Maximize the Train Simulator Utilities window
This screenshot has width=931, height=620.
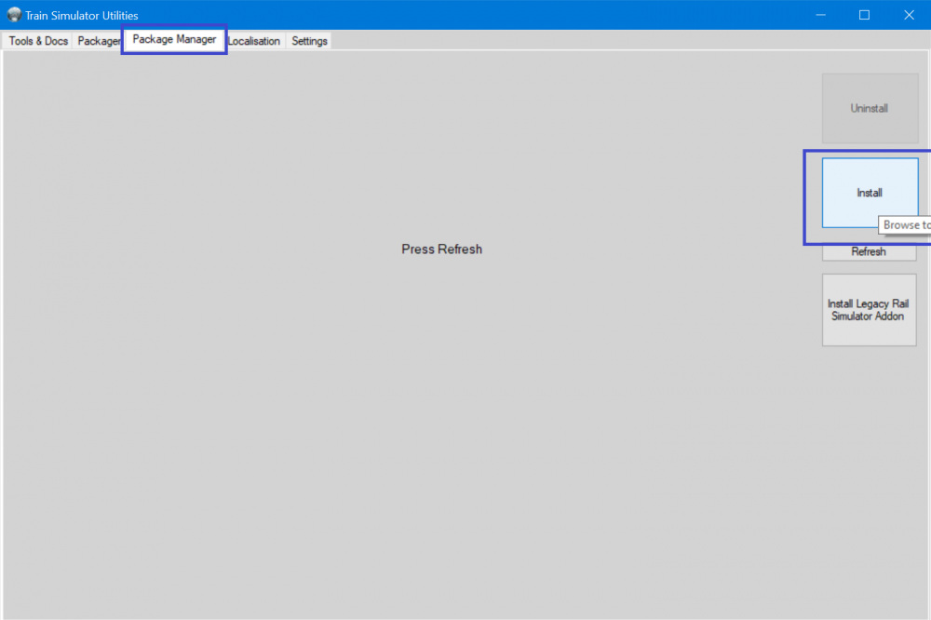click(x=864, y=15)
